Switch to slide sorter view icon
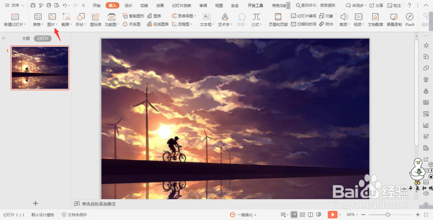This screenshot has height=220, width=433. coord(302,214)
